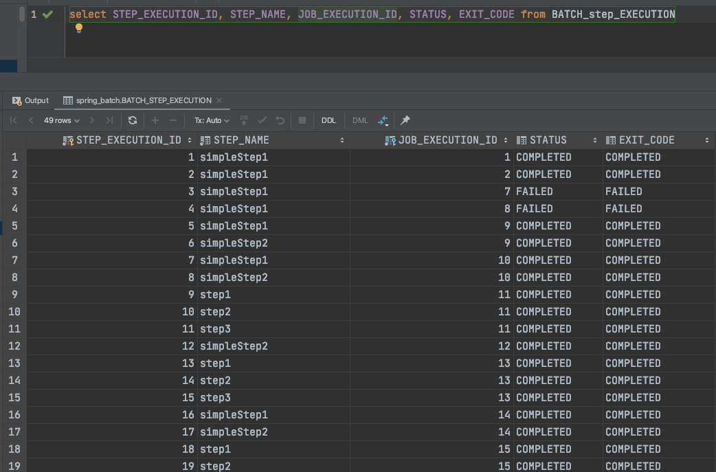
Task: Click the reload data refresh icon
Action: point(133,120)
